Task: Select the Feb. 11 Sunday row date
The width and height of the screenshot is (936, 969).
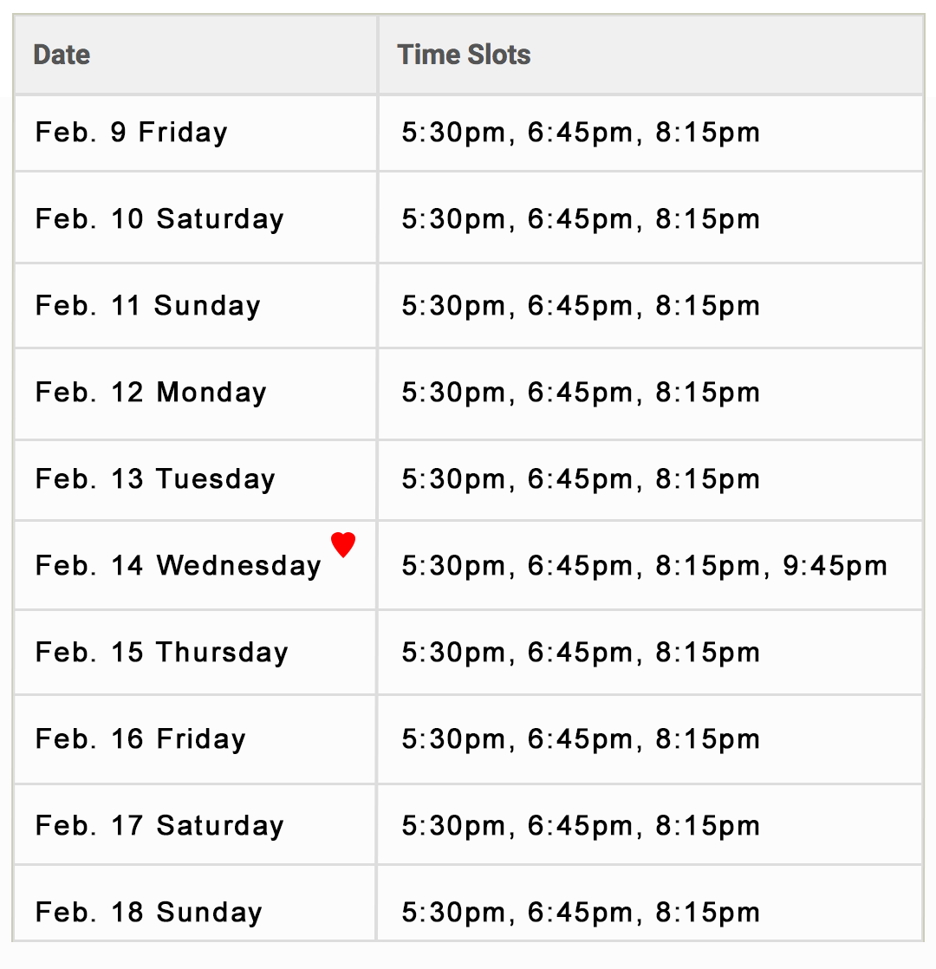Action: 195,306
